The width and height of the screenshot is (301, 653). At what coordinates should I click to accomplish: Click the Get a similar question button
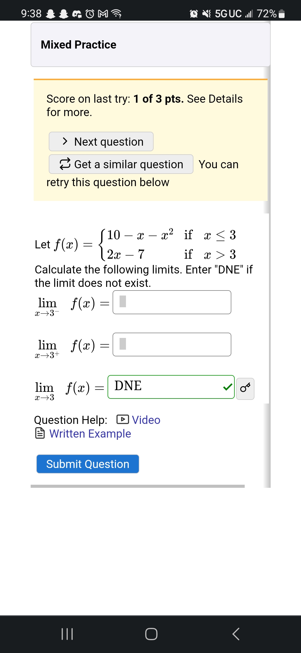121,164
